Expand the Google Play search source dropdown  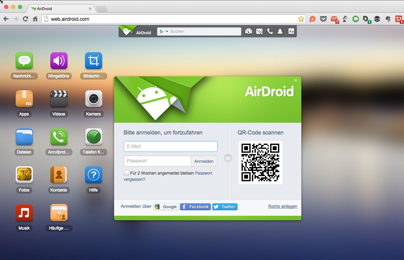pos(163,31)
